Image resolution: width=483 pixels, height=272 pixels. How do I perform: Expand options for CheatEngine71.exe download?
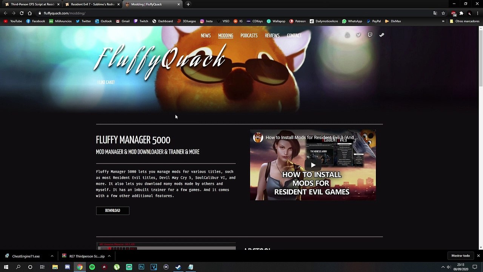(52, 256)
